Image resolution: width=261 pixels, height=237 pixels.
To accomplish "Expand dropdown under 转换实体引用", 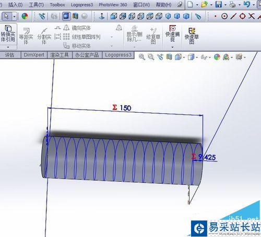I will tap(8, 47).
